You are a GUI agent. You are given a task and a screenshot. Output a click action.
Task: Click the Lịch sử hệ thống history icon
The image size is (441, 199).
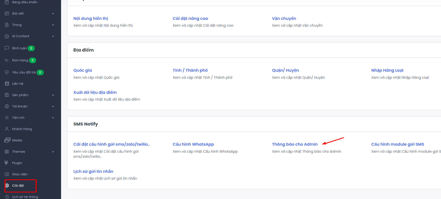coord(7,197)
